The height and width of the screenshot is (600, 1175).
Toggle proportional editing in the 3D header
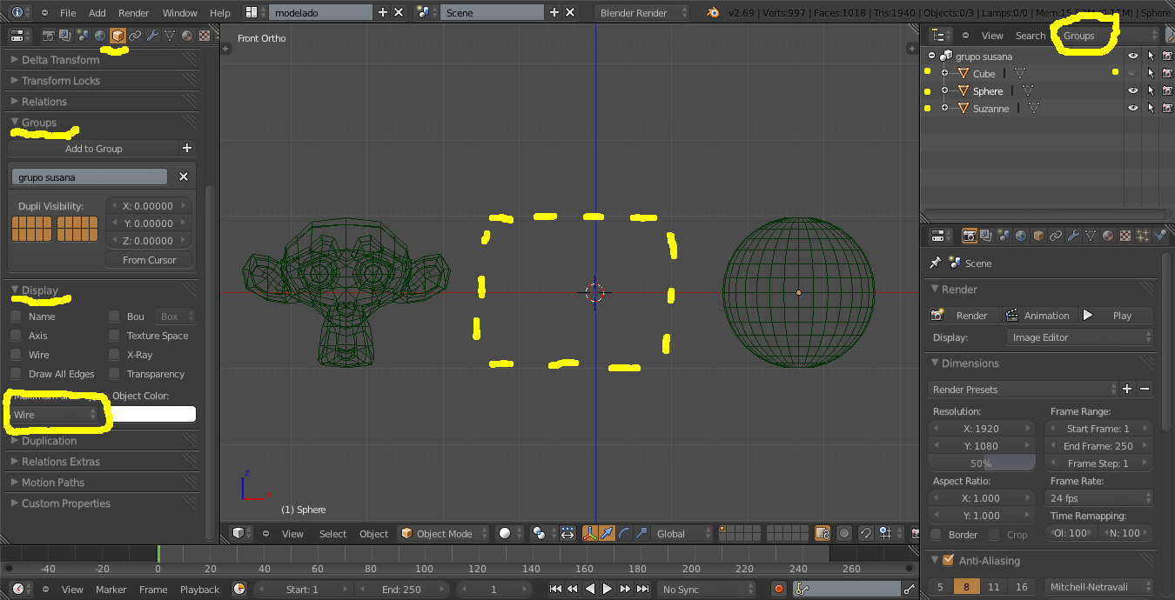pyautogui.click(x=843, y=533)
